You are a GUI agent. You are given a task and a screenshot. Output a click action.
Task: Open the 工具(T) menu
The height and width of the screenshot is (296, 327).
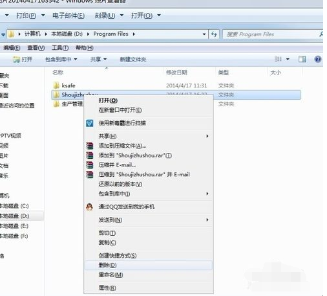click(x=60, y=48)
